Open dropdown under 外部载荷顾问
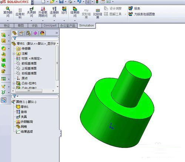 pos(43,21)
